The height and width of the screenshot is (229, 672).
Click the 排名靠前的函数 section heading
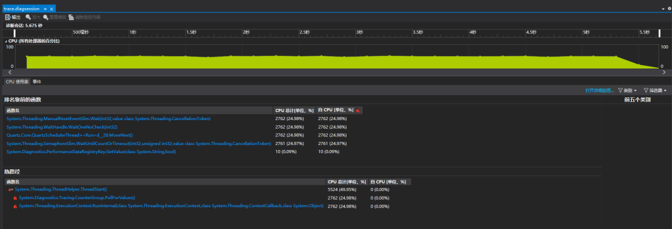pyautogui.click(x=23, y=100)
